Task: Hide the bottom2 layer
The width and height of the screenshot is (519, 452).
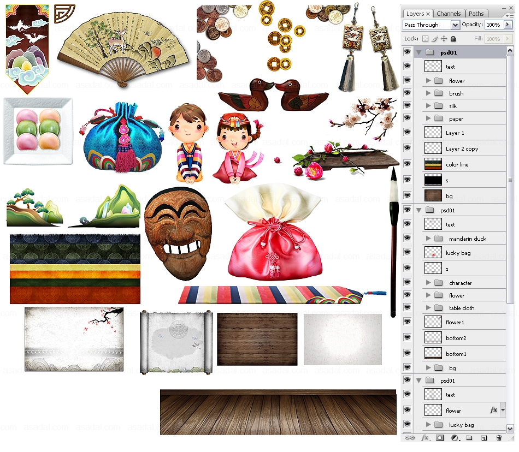Action: point(406,337)
